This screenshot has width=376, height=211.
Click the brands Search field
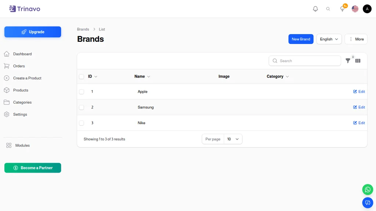(x=305, y=61)
